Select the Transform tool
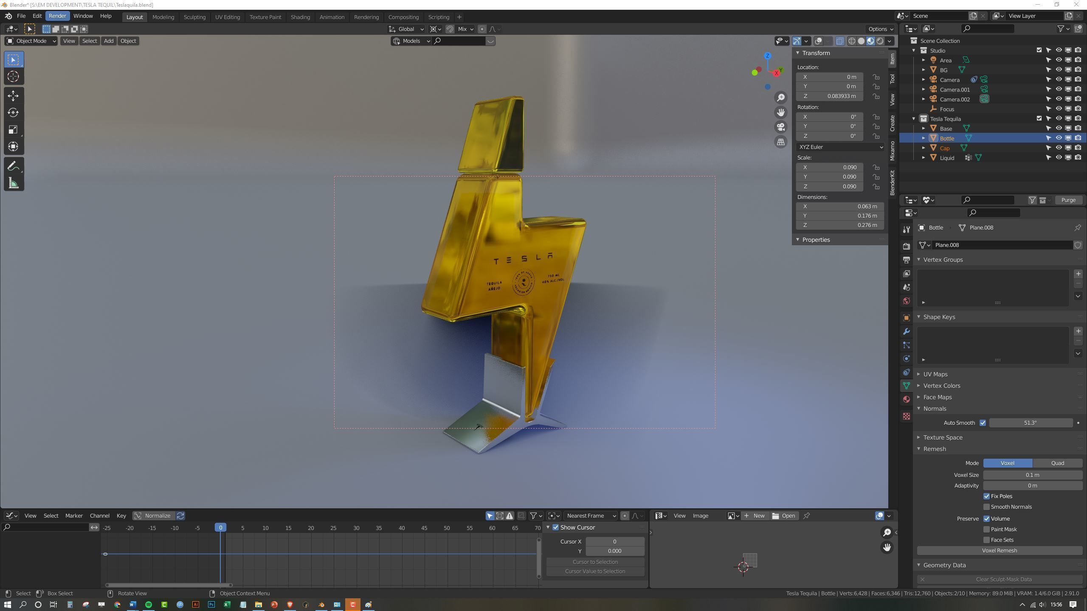The width and height of the screenshot is (1087, 611). coord(13,146)
